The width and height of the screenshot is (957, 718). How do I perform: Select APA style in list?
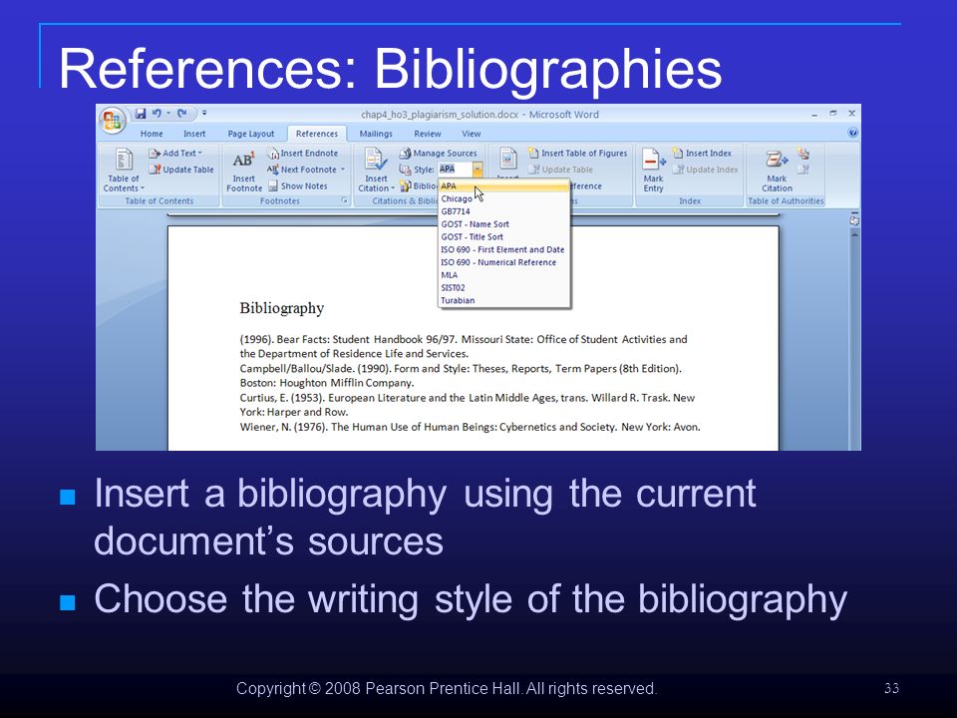pyautogui.click(x=504, y=186)
